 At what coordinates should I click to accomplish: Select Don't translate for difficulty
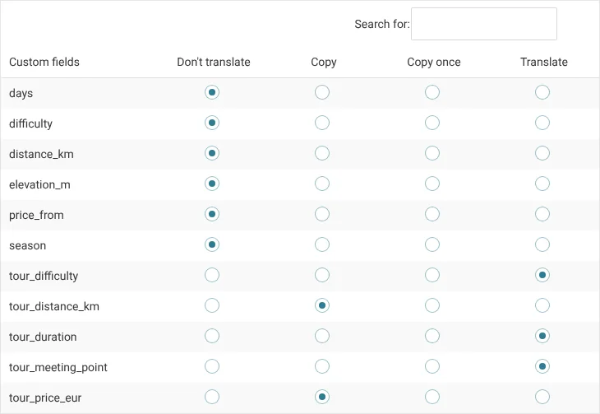[212, 123]
